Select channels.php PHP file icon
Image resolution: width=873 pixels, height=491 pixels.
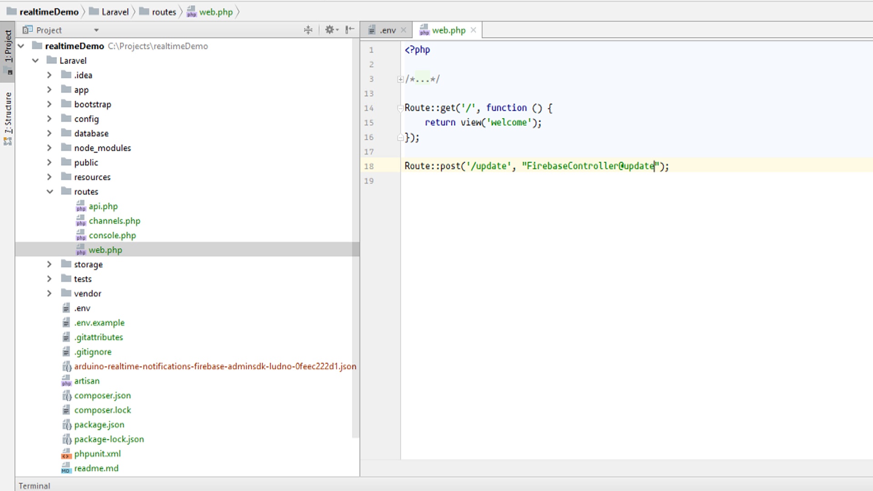(x=81, y=221)
